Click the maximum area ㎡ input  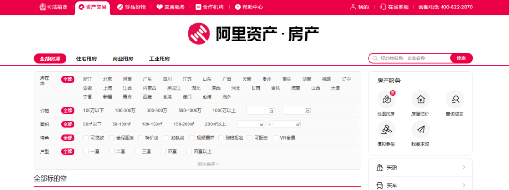[x=287, y=124]
